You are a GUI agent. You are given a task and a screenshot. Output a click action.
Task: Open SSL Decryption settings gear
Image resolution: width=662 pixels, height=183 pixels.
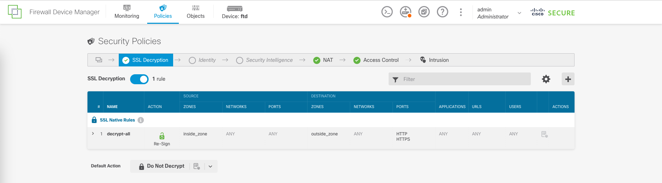[546, 79]
